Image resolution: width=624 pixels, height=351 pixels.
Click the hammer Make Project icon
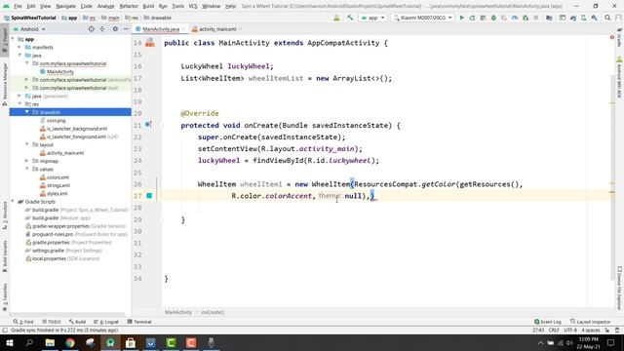click(x=350, y=18)
